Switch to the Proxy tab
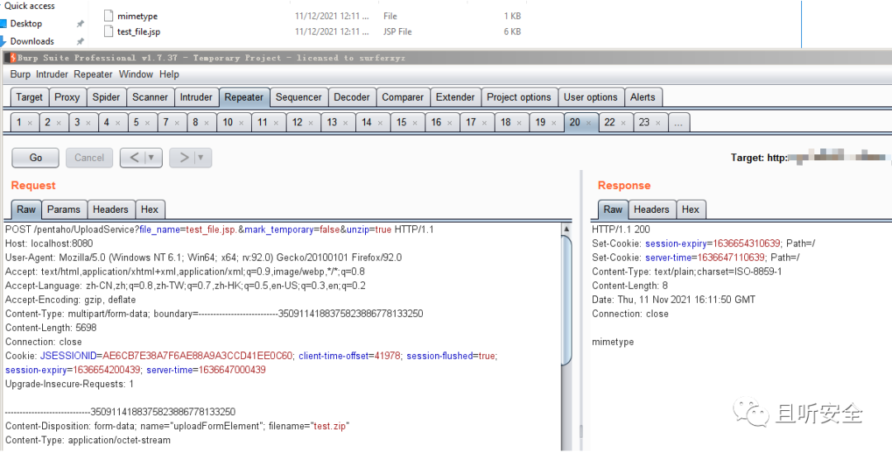Screen dimensions: 892x453 coord(67,97)
